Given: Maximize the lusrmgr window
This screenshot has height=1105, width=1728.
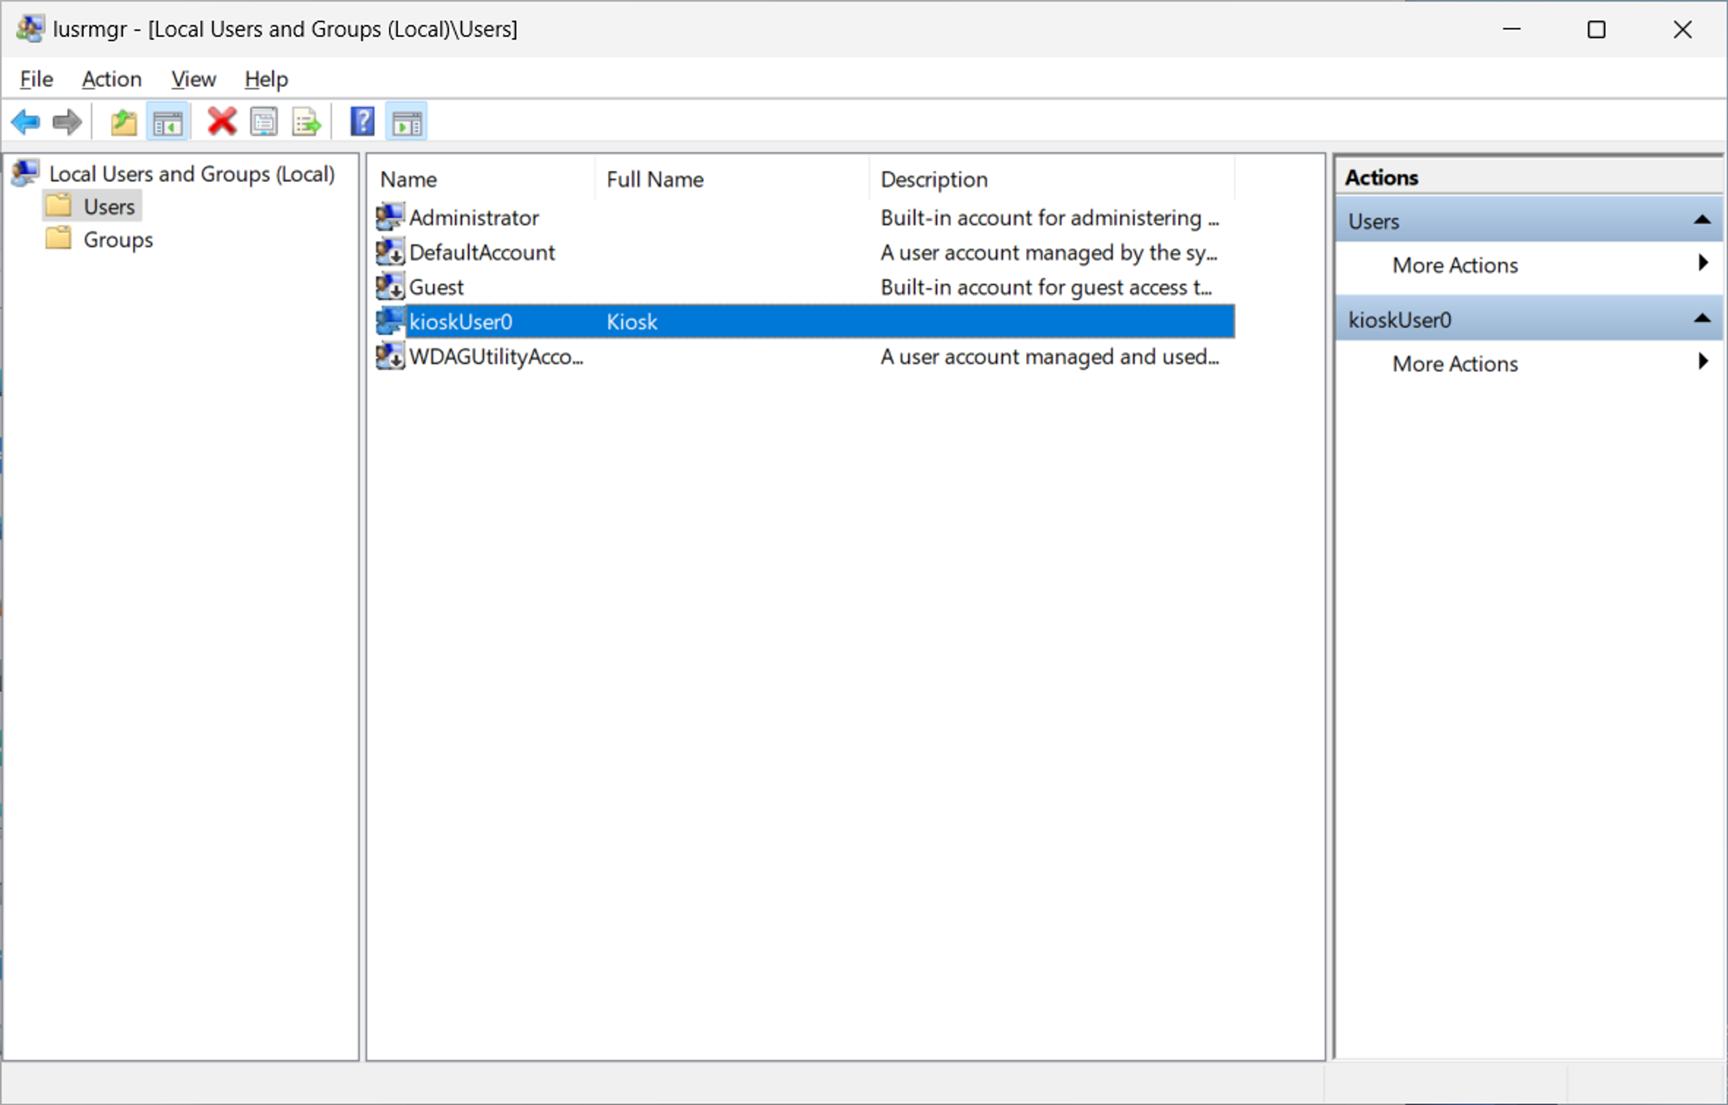Looking at the screenshot, I should (x=1596, y=29).
